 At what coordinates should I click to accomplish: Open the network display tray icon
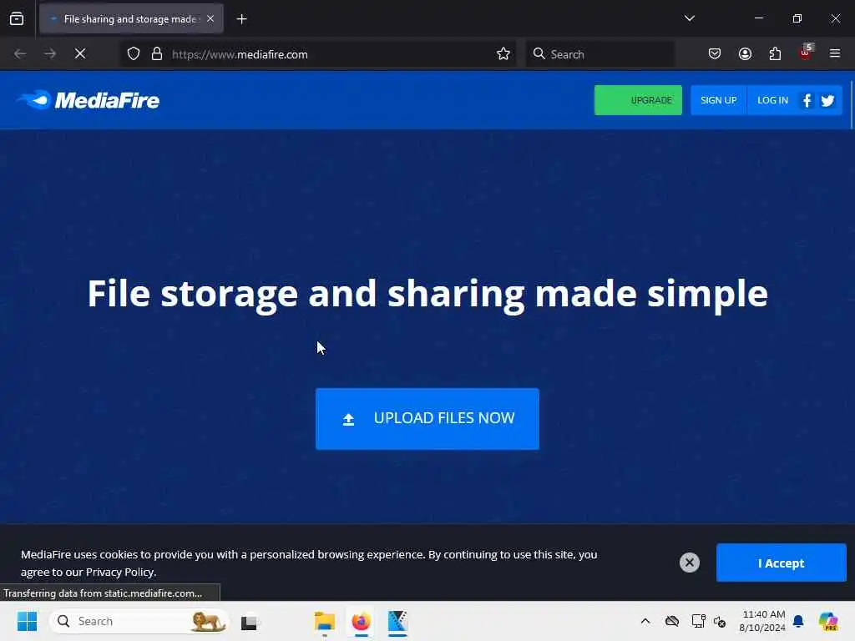pos(698,621)
